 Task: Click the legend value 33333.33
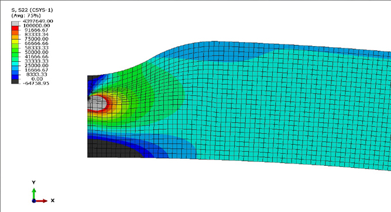coord(36,61)
